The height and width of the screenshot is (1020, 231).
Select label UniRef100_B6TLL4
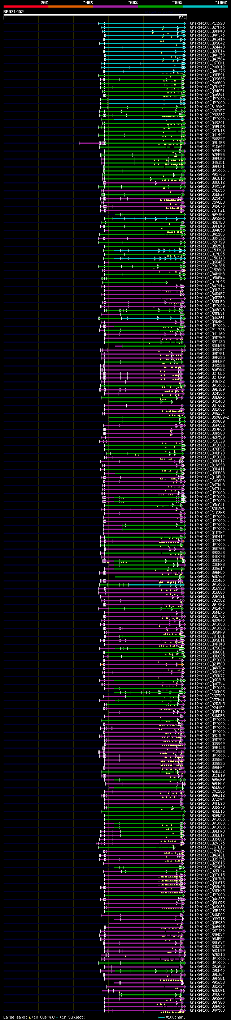[207, 489]
